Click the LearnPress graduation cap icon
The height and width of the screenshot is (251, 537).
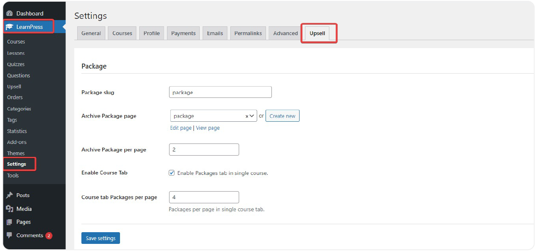(x=10, y=27)
